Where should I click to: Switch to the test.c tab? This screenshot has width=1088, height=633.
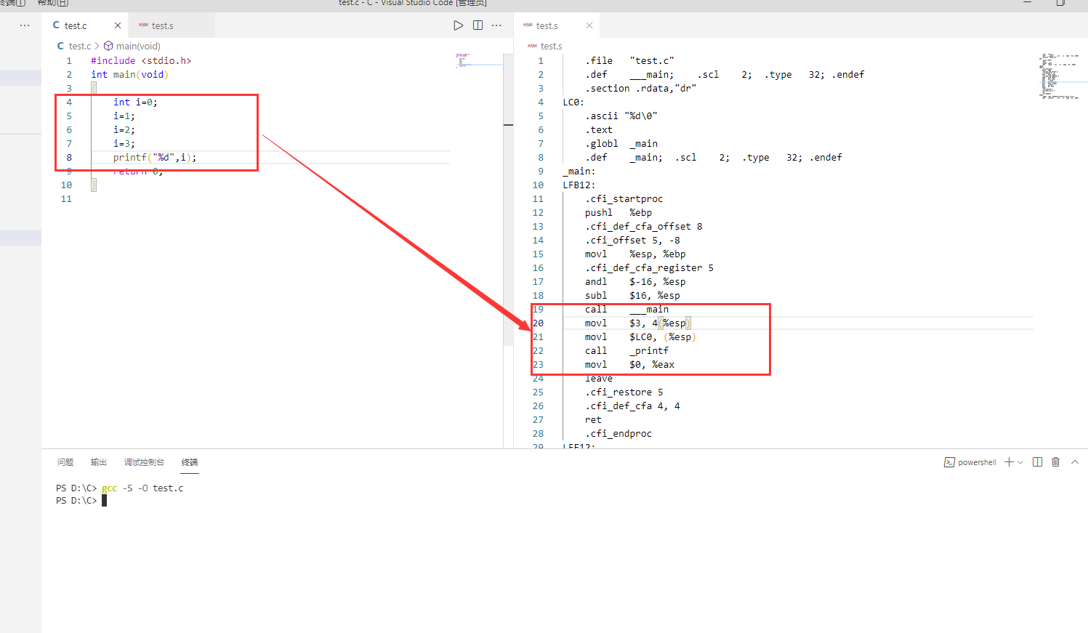[x=76, y=25]
